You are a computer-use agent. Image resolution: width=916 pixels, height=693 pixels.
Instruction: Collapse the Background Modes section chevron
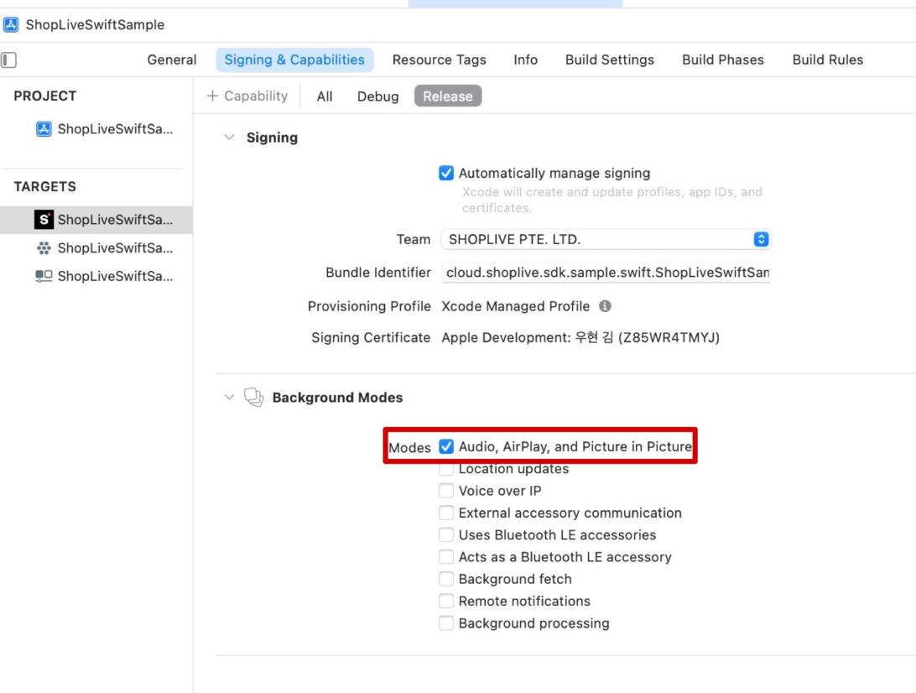tap(229, 398)
